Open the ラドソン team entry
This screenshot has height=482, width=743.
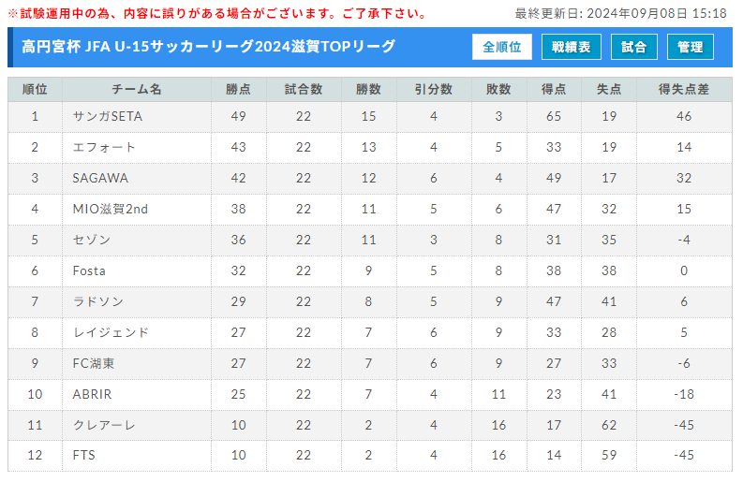coord(97,302)
